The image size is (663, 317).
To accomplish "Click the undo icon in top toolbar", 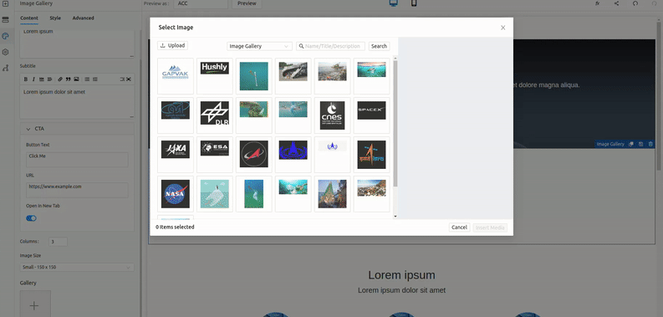I will (635, 3).
